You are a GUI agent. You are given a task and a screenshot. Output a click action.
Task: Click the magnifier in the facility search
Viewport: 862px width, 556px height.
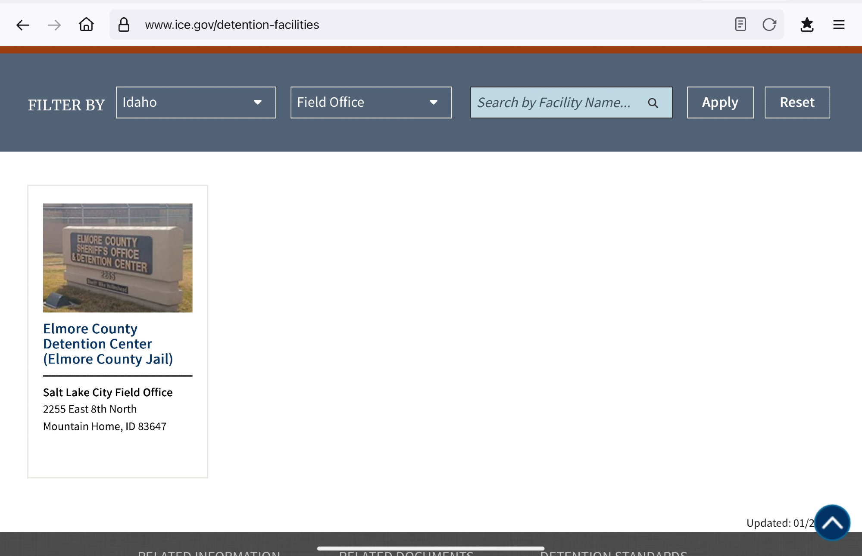[653, 103]
